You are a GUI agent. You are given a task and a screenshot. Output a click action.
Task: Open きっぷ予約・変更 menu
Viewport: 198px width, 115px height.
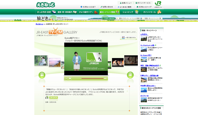(x=46, y=12)
